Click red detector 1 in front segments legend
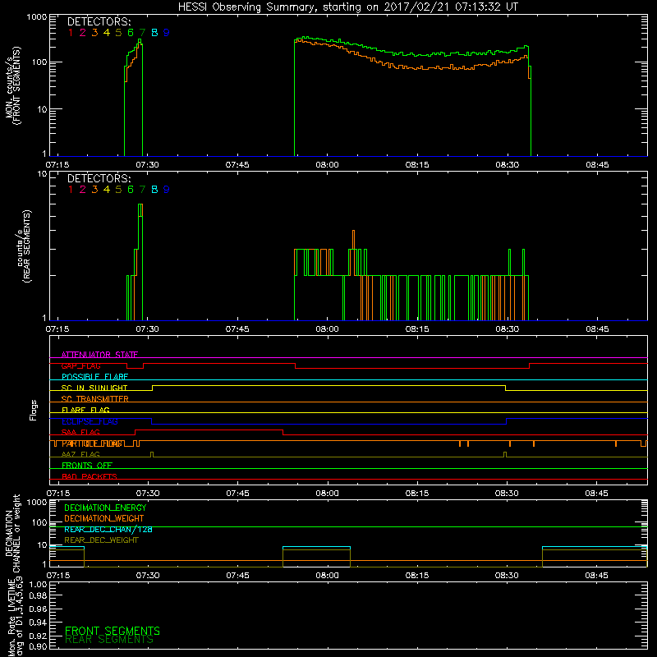Screen dimensions: 657x657 (71, 33)
